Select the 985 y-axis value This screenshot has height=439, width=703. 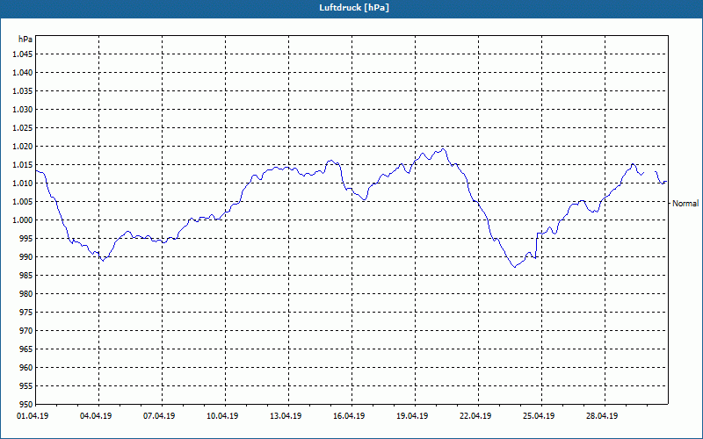coord(27,276)
